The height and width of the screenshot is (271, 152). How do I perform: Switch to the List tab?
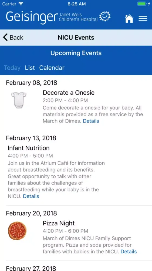point(30,68)
